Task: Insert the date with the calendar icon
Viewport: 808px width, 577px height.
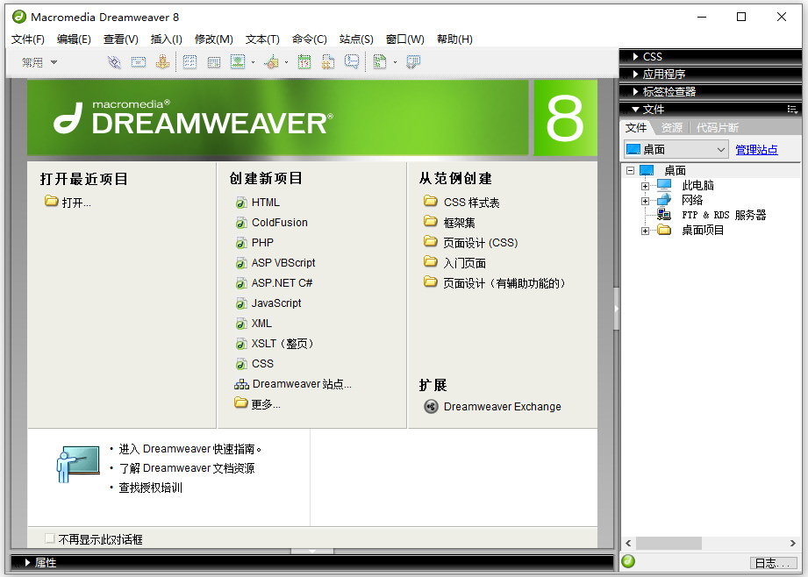Action: (303, 61)
